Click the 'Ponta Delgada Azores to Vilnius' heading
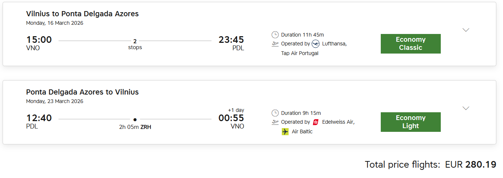 (82, 92)
